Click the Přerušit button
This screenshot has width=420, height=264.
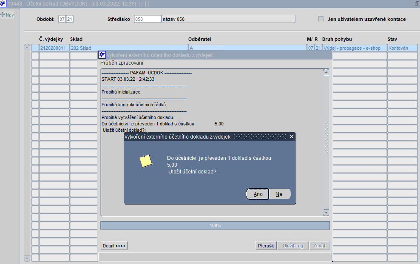(266, 246)
